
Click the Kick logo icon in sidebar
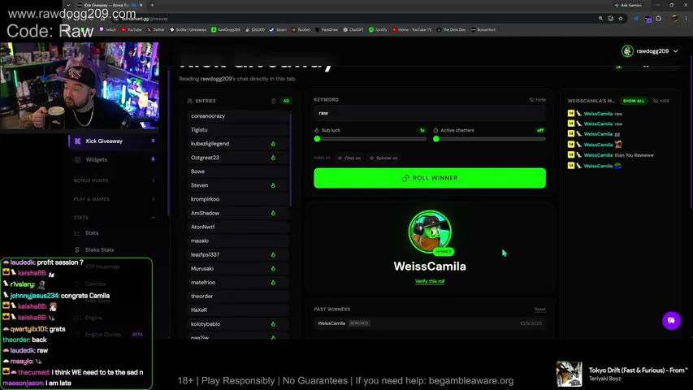[x=78, y=141]
